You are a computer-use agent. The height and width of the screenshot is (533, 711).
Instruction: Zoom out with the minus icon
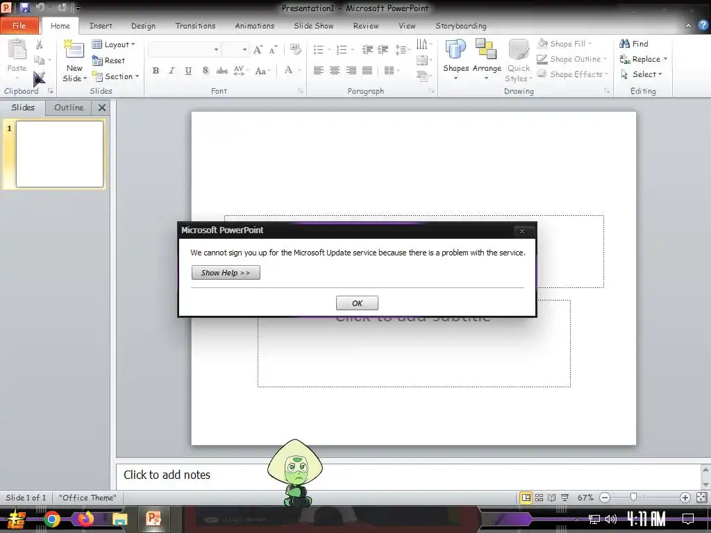point(605,498)
